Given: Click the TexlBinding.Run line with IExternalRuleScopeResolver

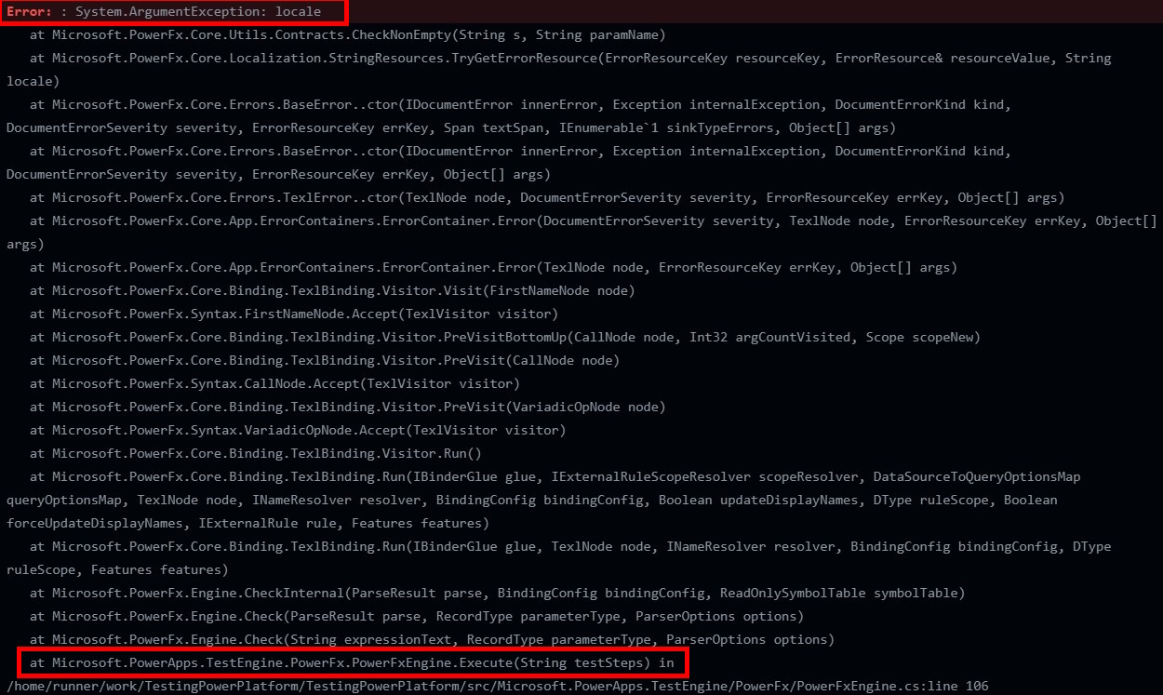Looking at the screenshot, I should point(555,477).
